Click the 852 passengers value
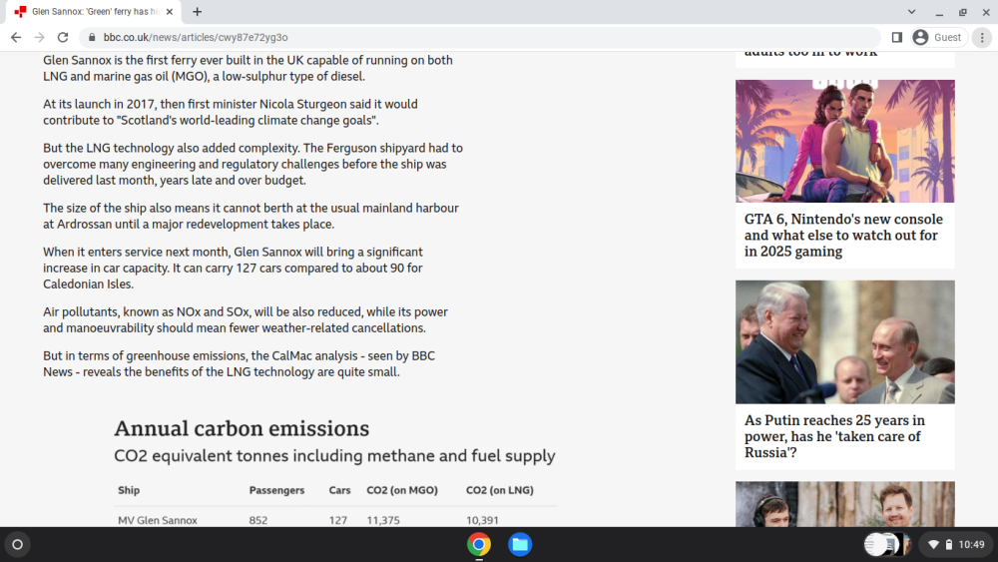Screen dimensions: 998x562 coord(258,520)
